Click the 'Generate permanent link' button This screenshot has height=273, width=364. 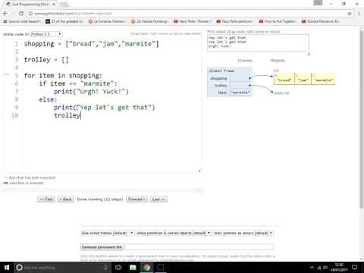(x=102, y=247)
